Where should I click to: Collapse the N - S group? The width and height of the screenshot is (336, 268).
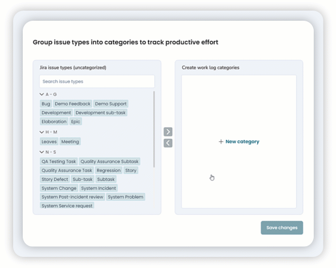pos(42,152)
